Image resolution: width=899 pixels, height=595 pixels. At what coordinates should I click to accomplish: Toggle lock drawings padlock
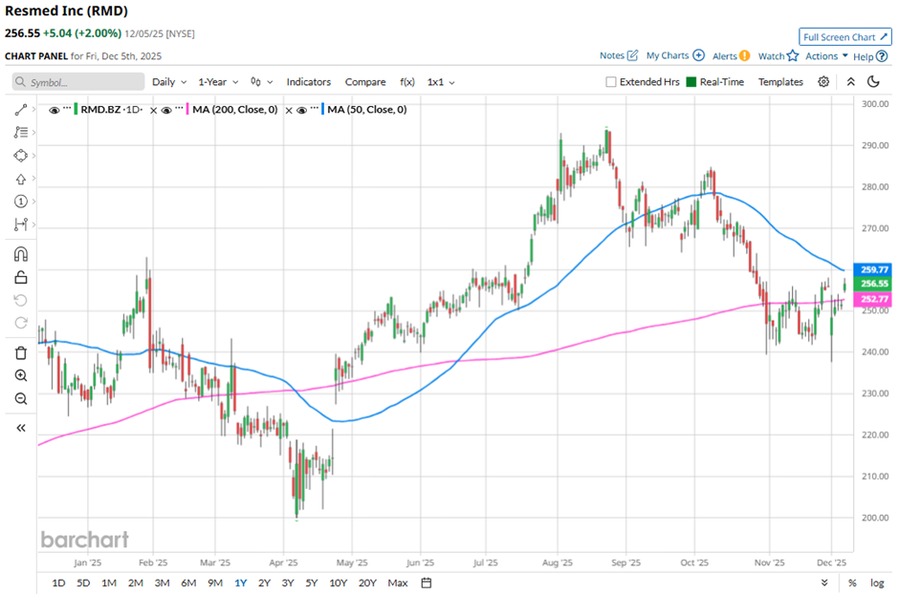[21, 278]
